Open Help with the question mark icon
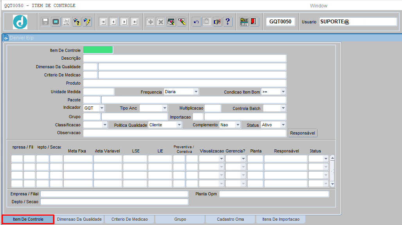Screen dimensions: 402x225 click(x=228, y=22)
